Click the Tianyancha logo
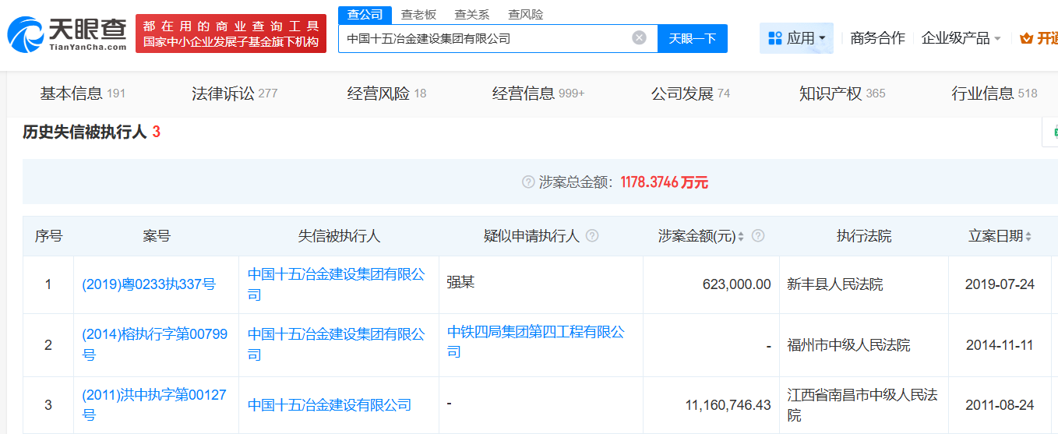Image resolution: width=1058 pixels, height=434 pixels. click(67, 34)
